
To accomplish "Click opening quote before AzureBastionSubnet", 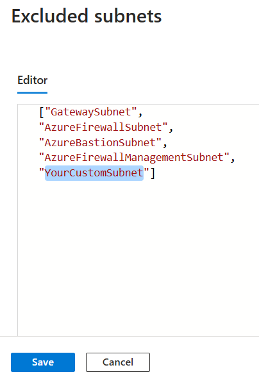I will [x=42, y=140].
